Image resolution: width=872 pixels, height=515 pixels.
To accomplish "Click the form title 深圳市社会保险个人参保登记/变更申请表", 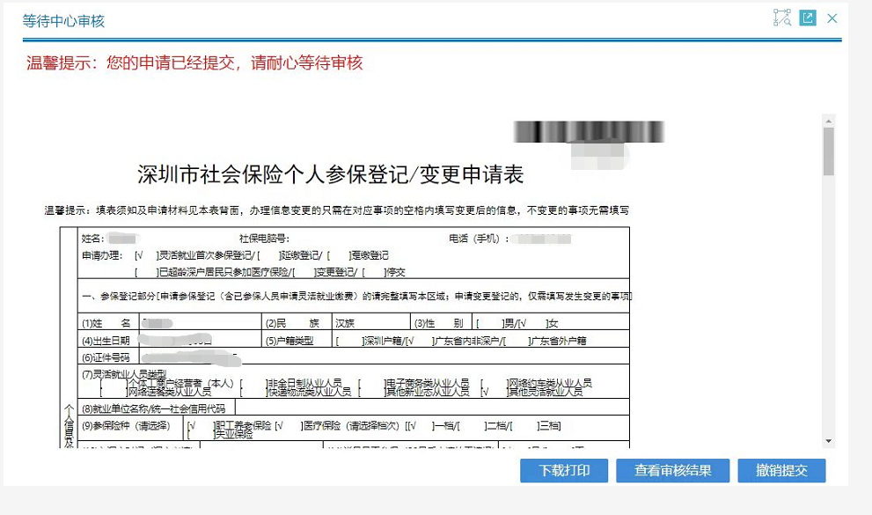I will tap(330, 174).
